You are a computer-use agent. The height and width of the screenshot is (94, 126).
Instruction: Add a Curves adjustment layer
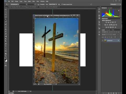click(111, 22)
